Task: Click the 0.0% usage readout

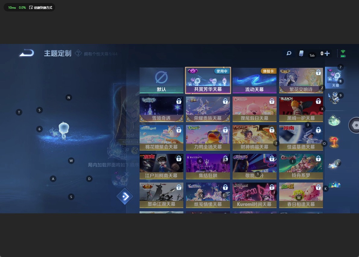Action: pos(22,8)
